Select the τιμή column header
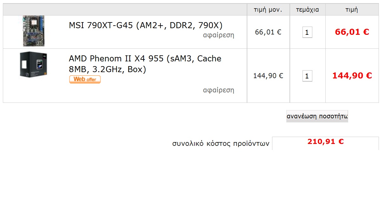The image size is (384, 205). 352,9
